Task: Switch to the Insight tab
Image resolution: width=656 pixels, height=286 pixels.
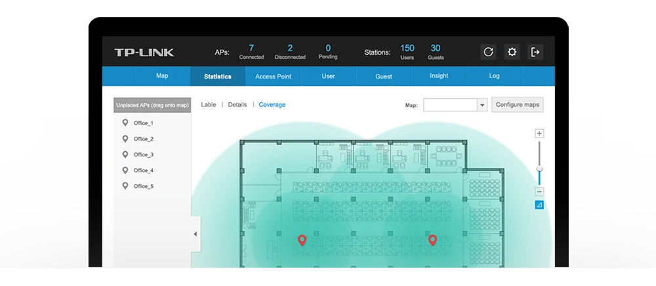Action: tap(439, 76)
